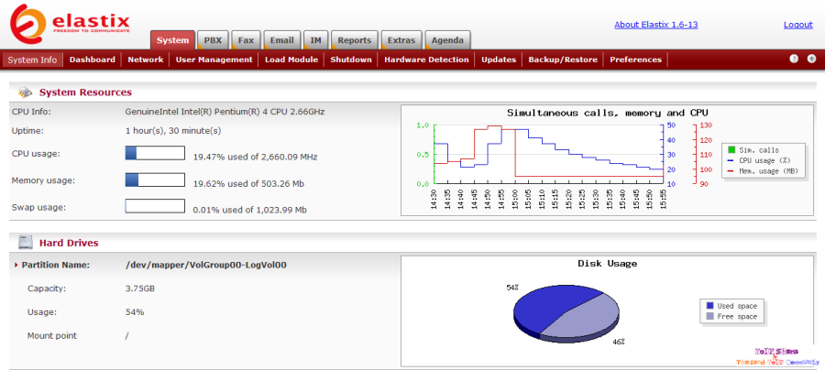
Task: Select Hardware Detection in the submenu
Action: coord(426,60)
